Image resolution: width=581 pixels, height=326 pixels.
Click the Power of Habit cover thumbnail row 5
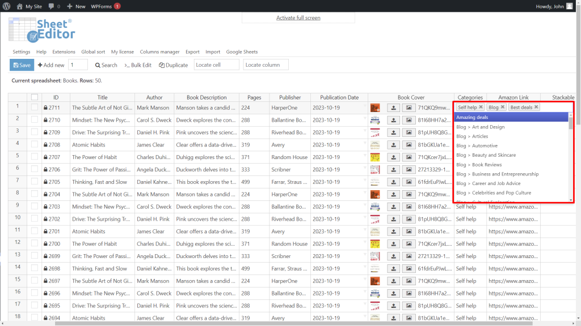375,157
